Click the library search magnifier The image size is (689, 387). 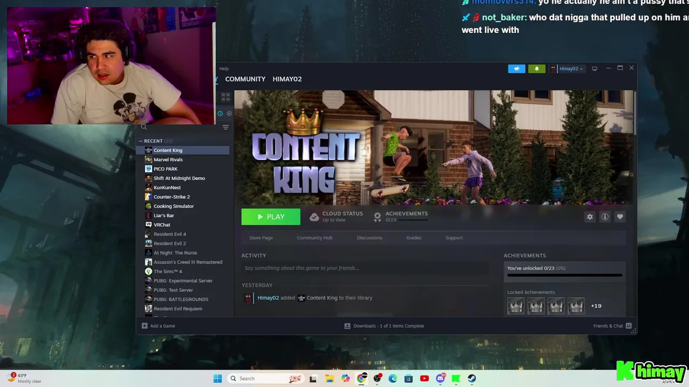tap(144, 127)
